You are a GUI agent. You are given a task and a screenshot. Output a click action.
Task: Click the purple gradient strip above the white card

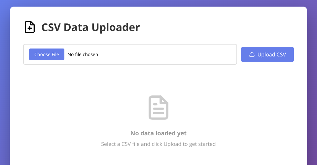click(x=158, y=3)
